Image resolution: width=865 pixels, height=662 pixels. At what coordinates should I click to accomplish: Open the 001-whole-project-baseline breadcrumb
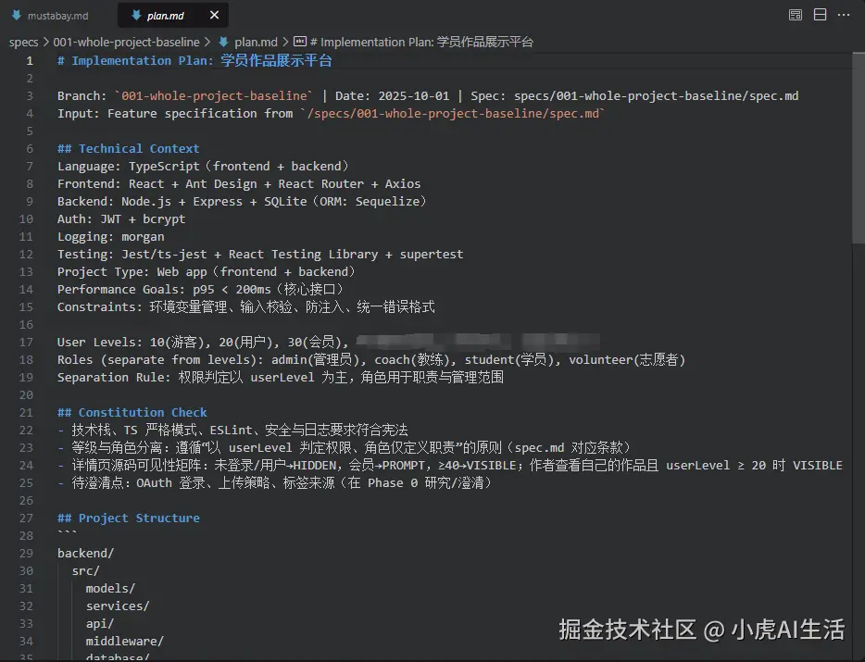click(x=126, y=42)
